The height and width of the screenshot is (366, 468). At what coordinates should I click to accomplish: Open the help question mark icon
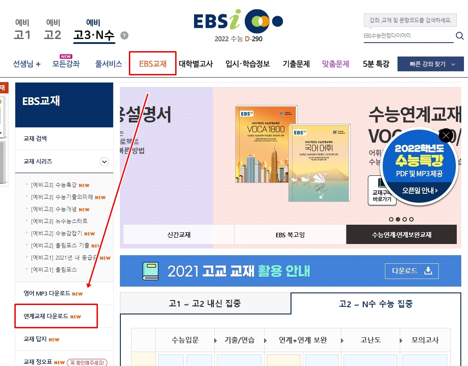[x=124, y=35]
